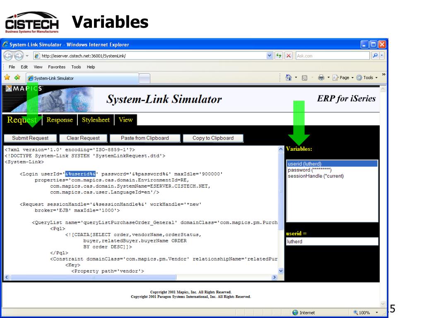Click the request editor scroll up arrow
The height and width of the screenshot is (318, 424).
(281, 149)
